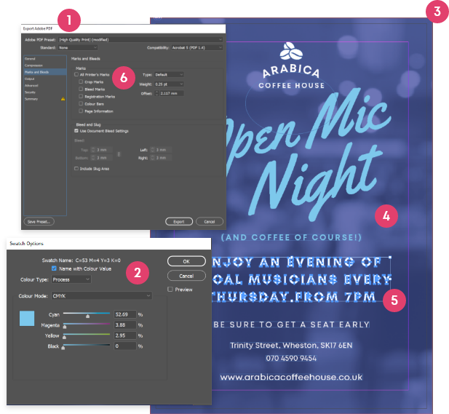The image size is (449, 414).
Task: Enable Preview checkbox in Swatch Options
Action: 170,290
